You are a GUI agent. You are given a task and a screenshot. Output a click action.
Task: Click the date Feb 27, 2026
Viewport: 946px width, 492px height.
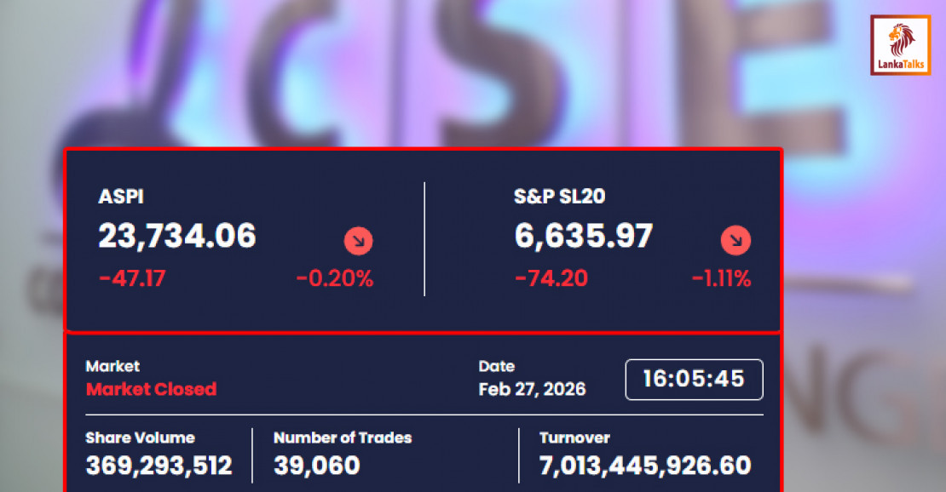coord(532,389)
